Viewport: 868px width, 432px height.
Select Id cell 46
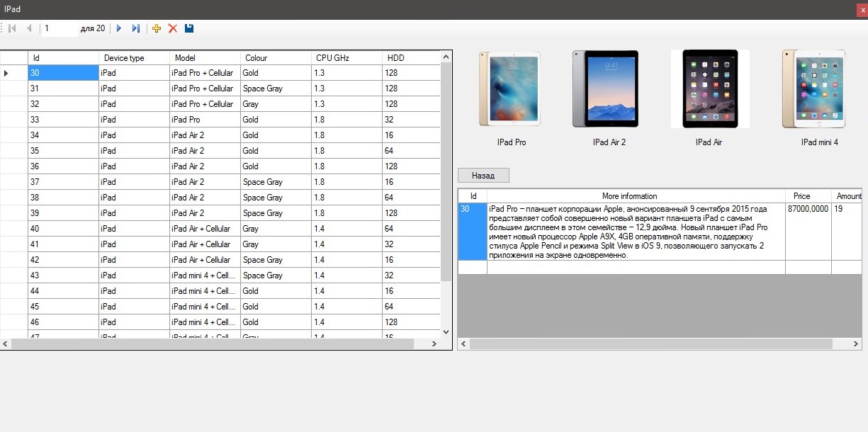point(63,322)
